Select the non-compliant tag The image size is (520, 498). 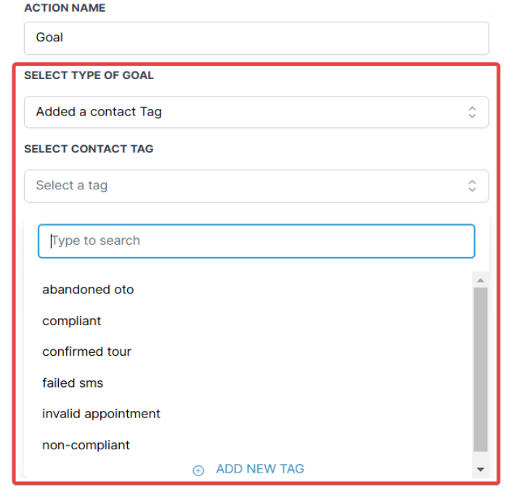[86, 445]
